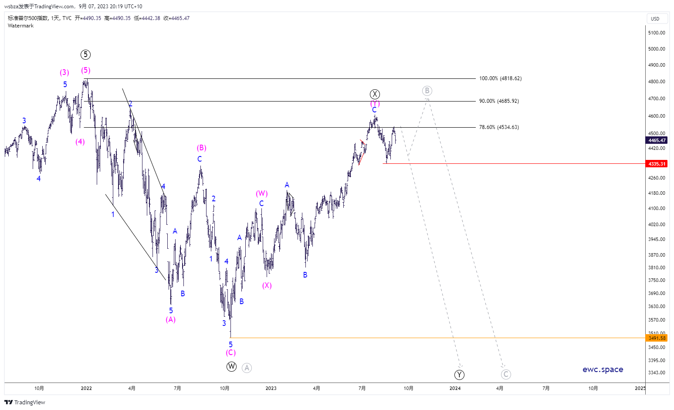
Task: Click the 90.00% (4685.92) Fibonacci label
Action: pyautogui.click(x=499, y=101)
